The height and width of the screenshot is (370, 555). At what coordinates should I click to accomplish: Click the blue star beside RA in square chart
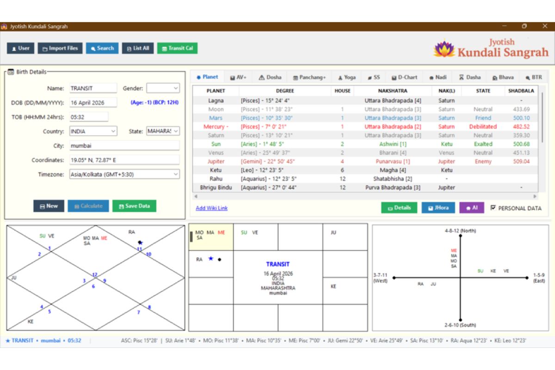click(x=210, y=259)
